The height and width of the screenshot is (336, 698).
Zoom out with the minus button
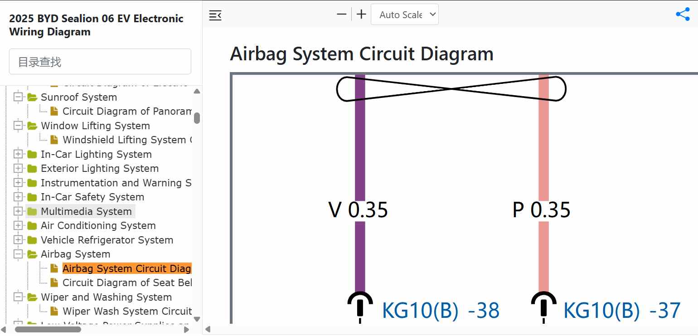point(341,15)
